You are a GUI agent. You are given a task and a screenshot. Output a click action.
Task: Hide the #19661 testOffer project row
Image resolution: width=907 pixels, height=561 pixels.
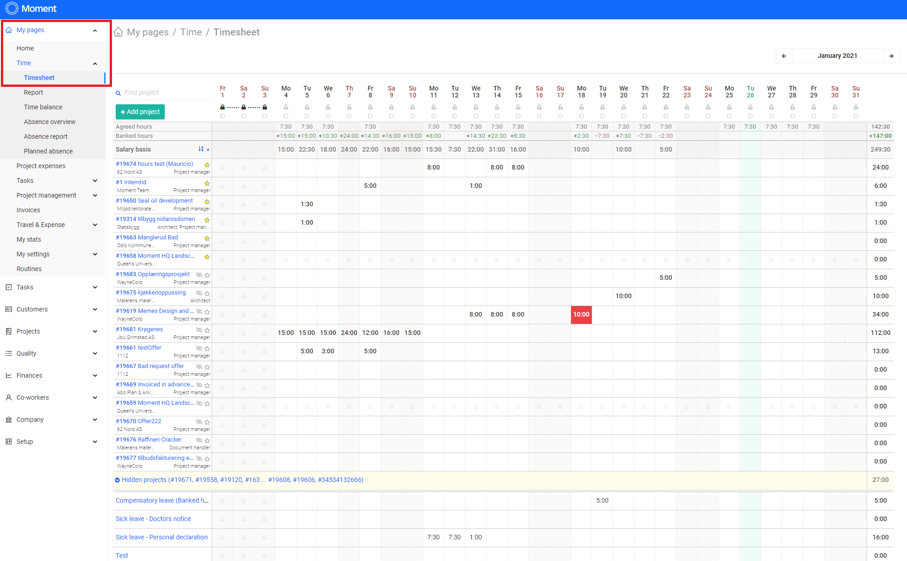pos(199,348)
